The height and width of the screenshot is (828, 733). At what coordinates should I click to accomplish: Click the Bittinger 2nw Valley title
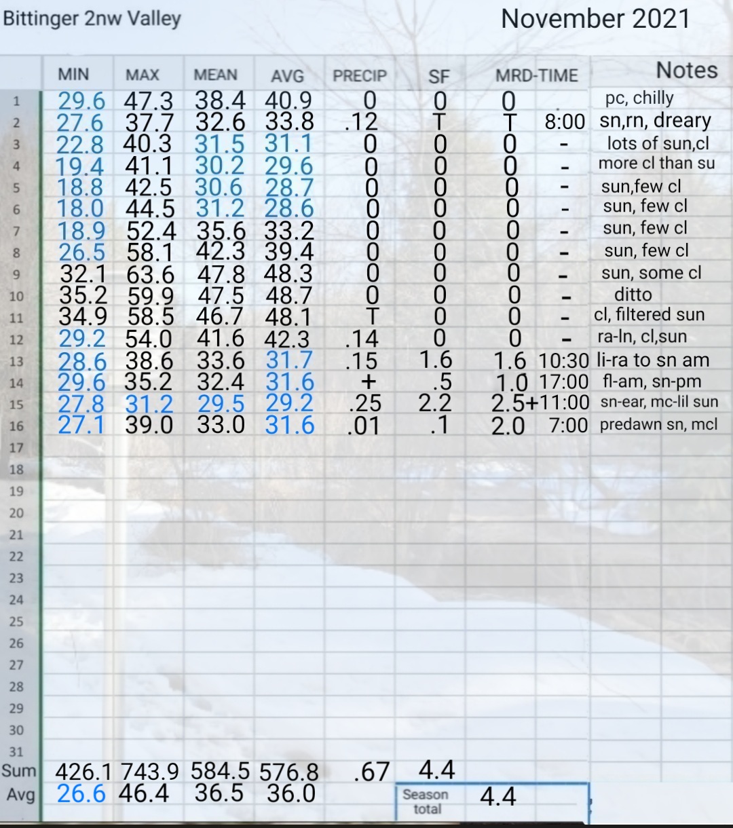pyautogui.click(x=92, y=18)
